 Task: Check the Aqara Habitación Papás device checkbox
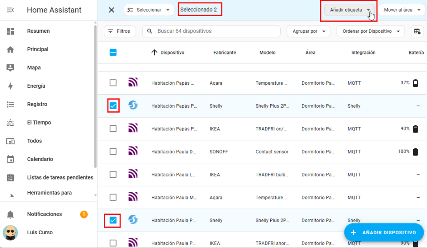(113, 83)
